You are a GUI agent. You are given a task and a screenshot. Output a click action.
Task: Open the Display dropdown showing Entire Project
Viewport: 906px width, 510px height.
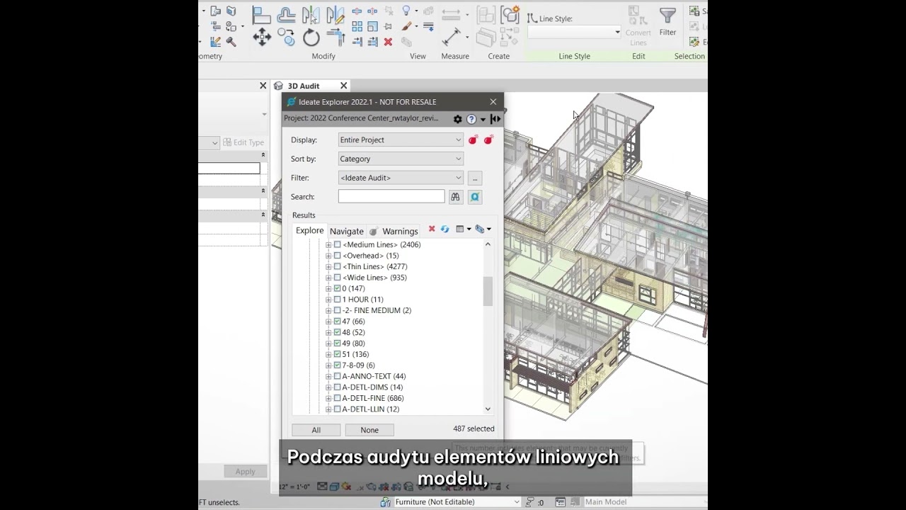(x=401, y=140)
